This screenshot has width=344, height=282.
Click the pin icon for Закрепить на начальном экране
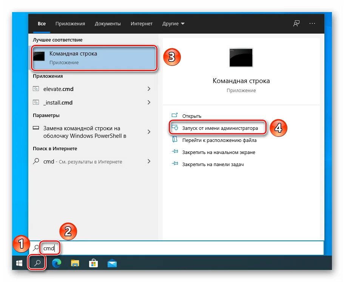pyautogui.click(x=175, y=151)
